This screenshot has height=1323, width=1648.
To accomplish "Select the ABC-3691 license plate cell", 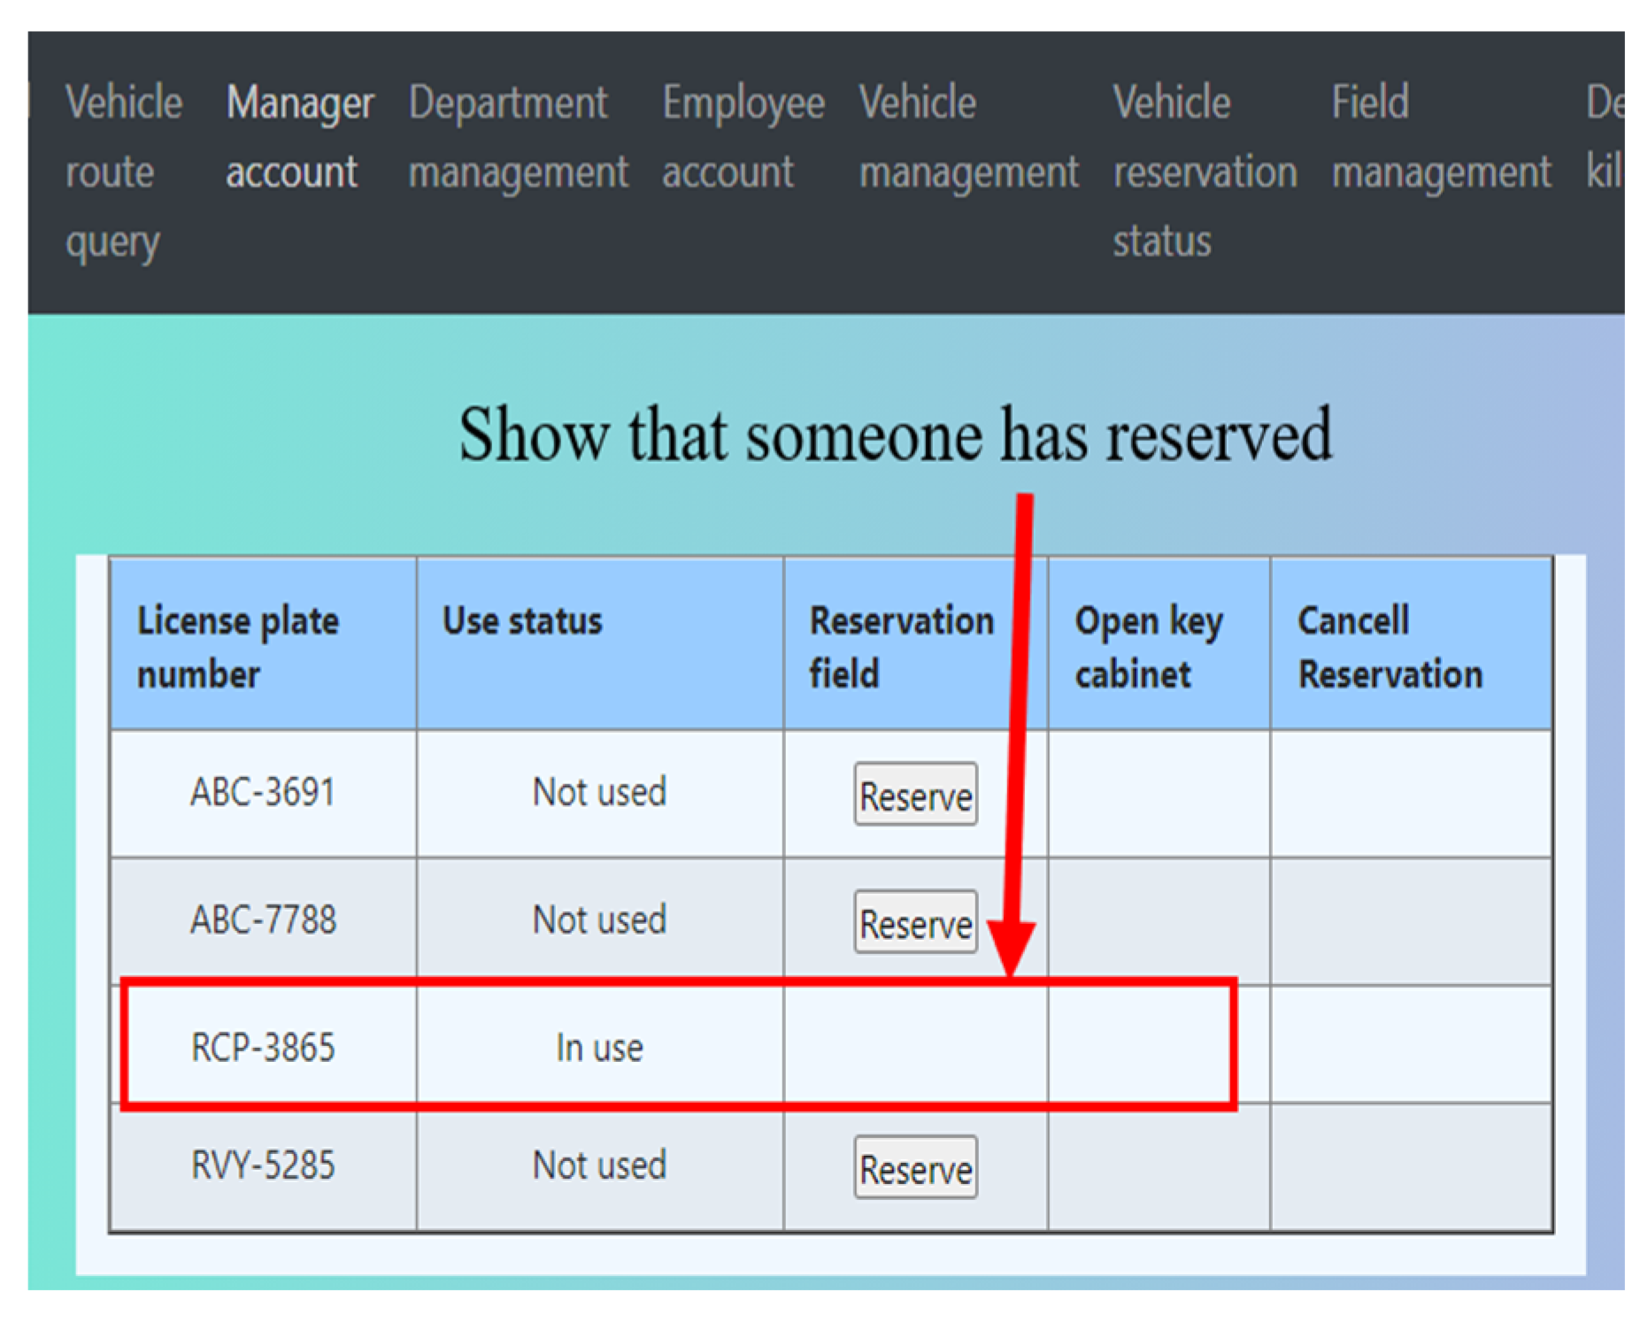I will coord(263,793).
